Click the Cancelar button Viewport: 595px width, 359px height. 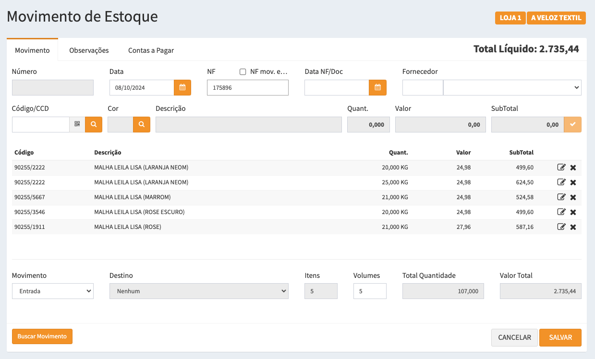(514, 337)
